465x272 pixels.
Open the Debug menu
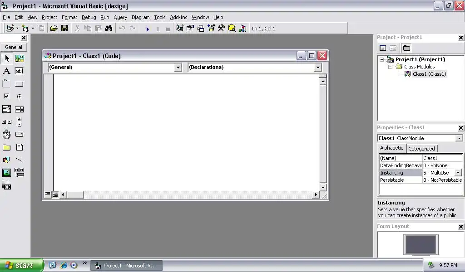(x=89, y=17)
